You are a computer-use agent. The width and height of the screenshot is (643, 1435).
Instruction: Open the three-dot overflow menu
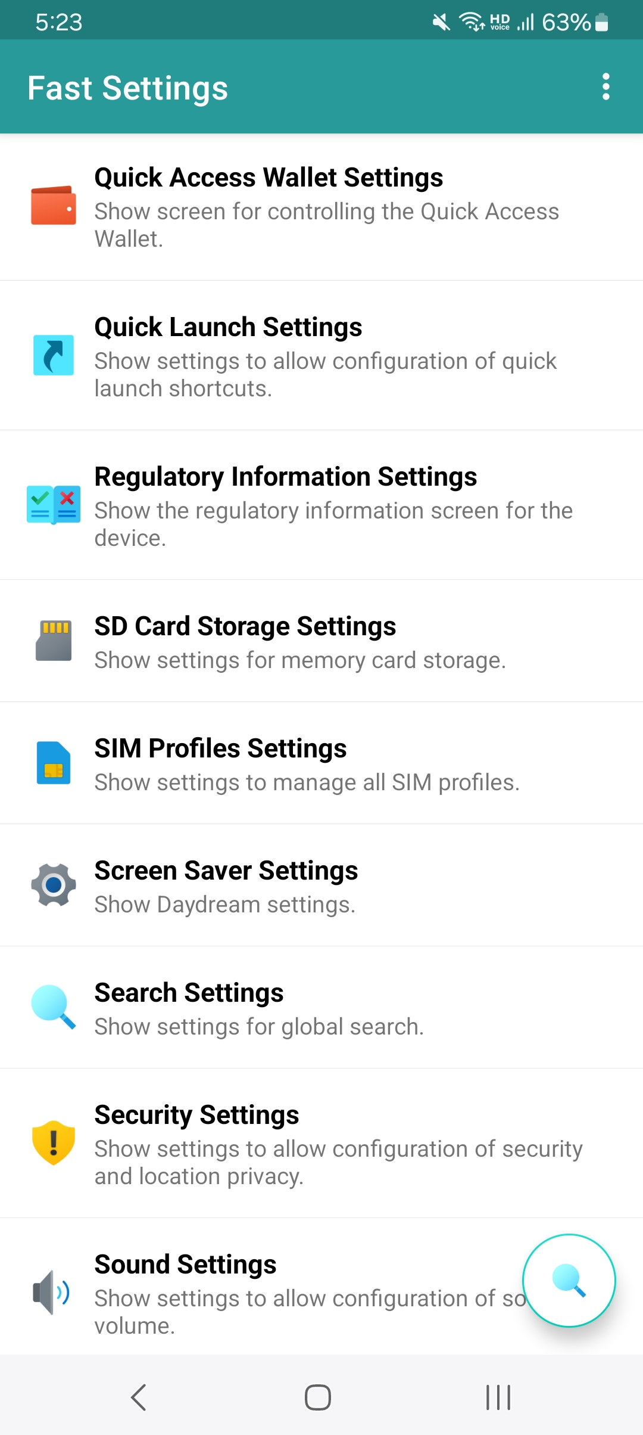(x=606, y=87)
